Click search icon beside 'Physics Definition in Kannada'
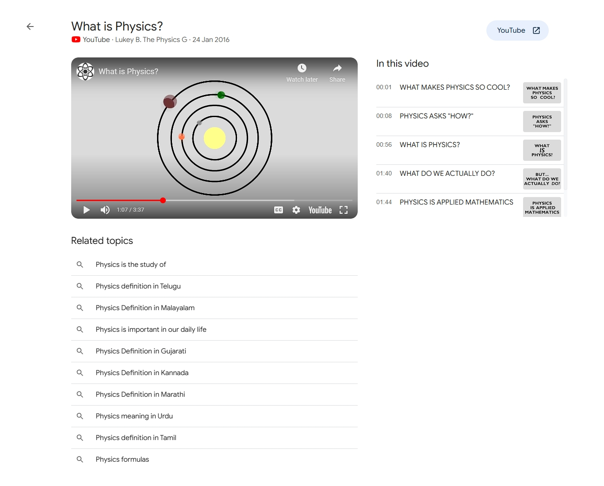The width and height of the screenshot is (604, 486). pos(80,373)
